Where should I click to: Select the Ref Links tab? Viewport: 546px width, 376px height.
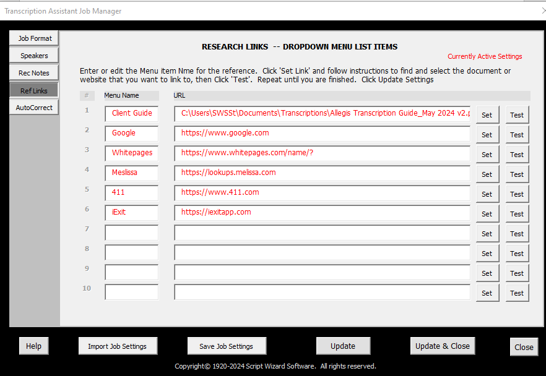pos(34,90)
